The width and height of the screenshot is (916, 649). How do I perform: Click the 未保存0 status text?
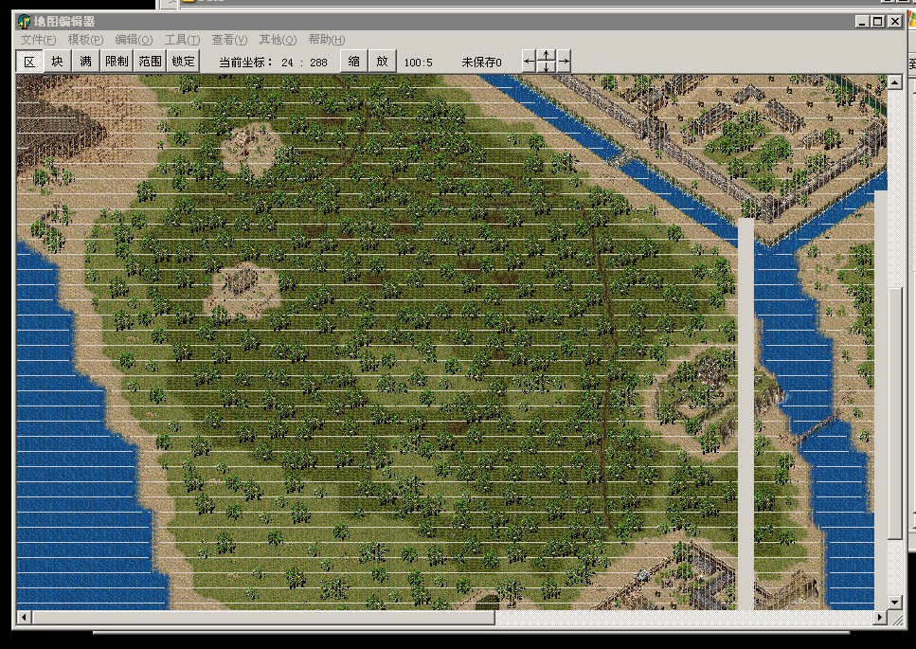coord(481,62)
